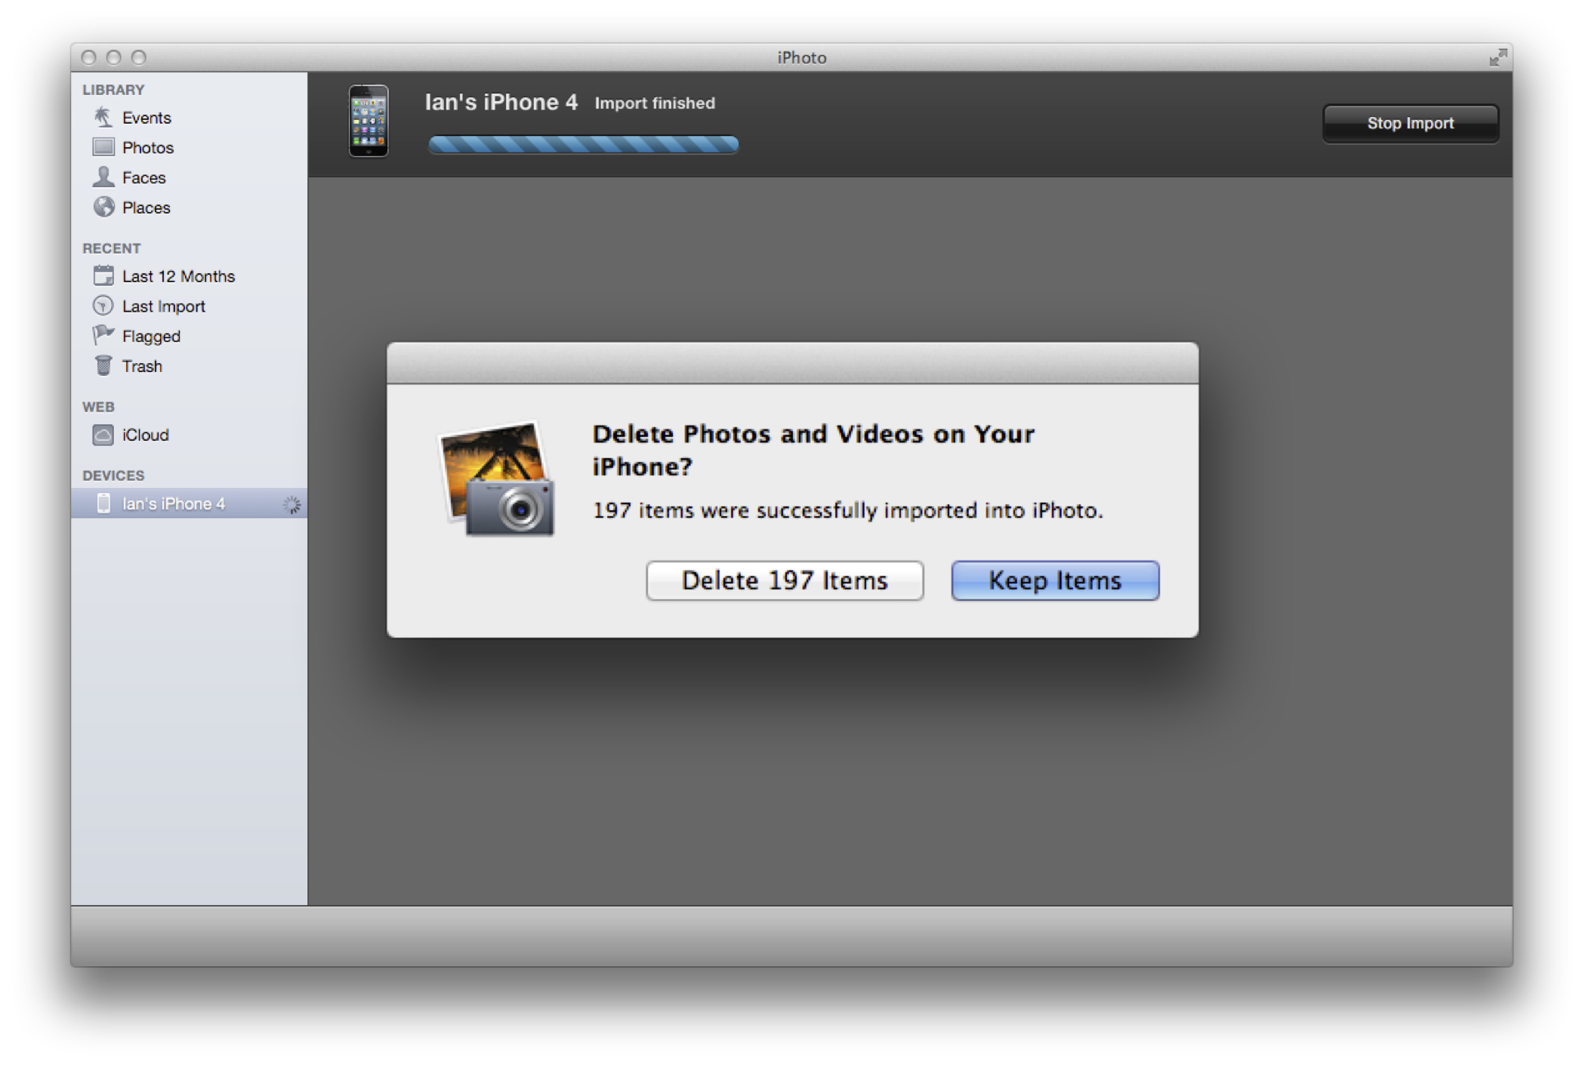This screenshot has height=1065, width=1582.
Task: Click the Trash can icon
Action: [103, 365]
